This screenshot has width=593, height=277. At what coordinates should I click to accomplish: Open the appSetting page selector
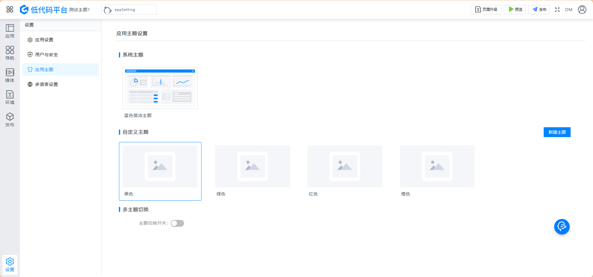[129, 10]
